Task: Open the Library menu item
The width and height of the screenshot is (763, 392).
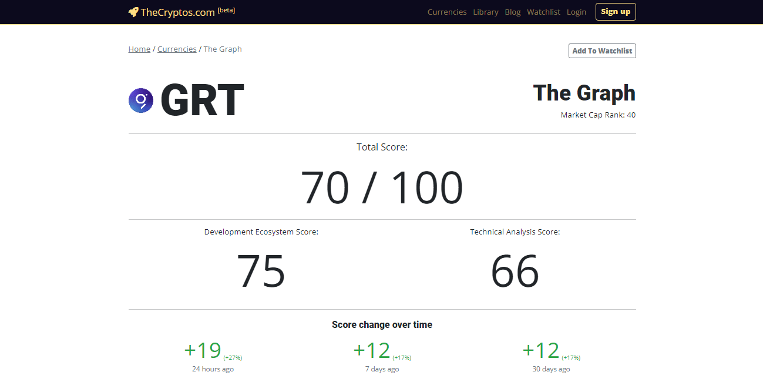Action: (486, 12)
